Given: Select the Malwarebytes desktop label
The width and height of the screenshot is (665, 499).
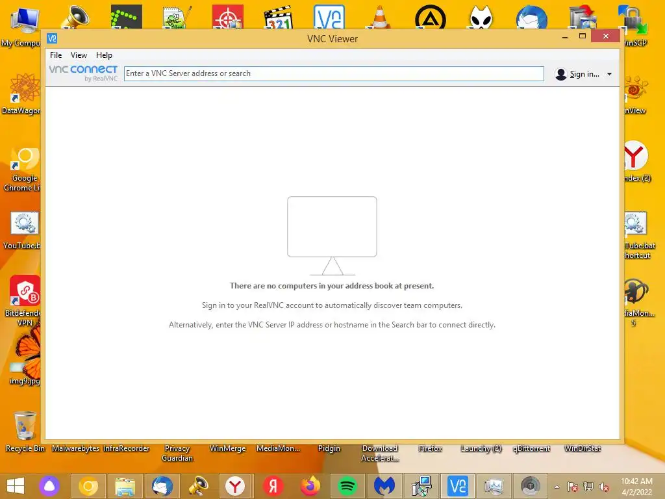Looking at the screenshot, I should 75,448.
